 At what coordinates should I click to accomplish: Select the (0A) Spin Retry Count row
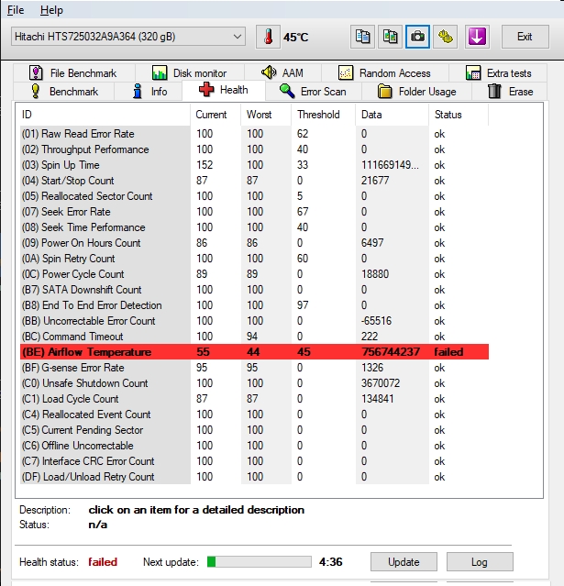pos(254,259)
